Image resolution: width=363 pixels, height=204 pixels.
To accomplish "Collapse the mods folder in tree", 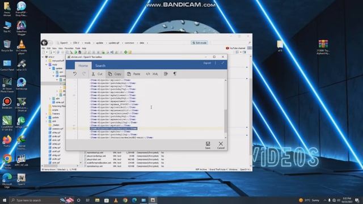I will pyautogui.click(x=47, y=65).
